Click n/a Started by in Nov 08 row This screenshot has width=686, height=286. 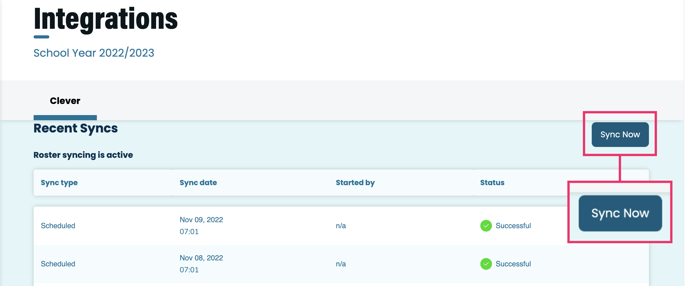tap(341, 264)
